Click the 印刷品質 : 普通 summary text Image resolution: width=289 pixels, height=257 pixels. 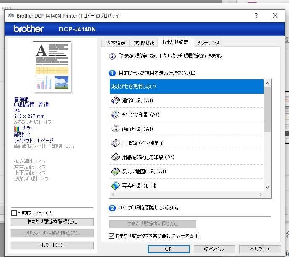(x=31, y=105)
